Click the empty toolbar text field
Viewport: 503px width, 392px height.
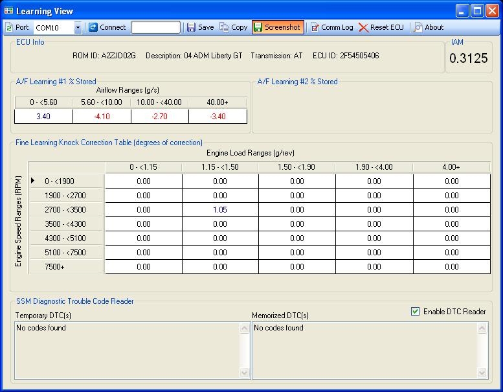pyautogui.click(x=155, y=28)
